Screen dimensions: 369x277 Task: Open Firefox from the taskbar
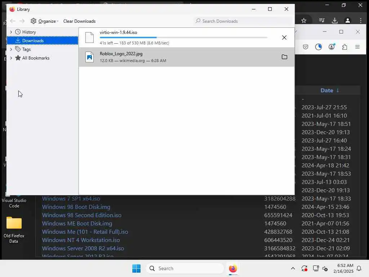(x=233, y=268)
